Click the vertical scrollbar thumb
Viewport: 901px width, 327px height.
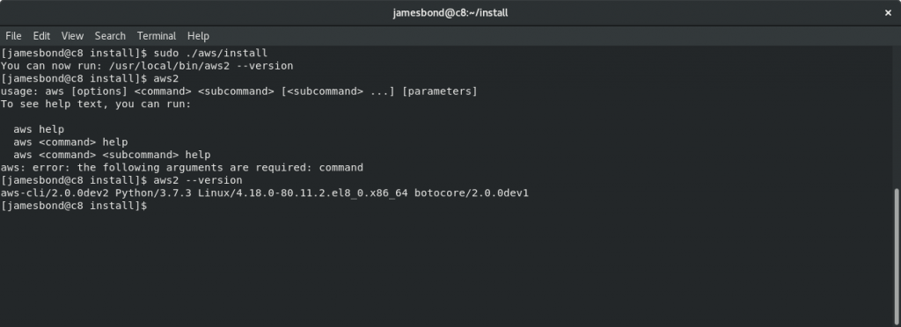[x=897, y=257]
